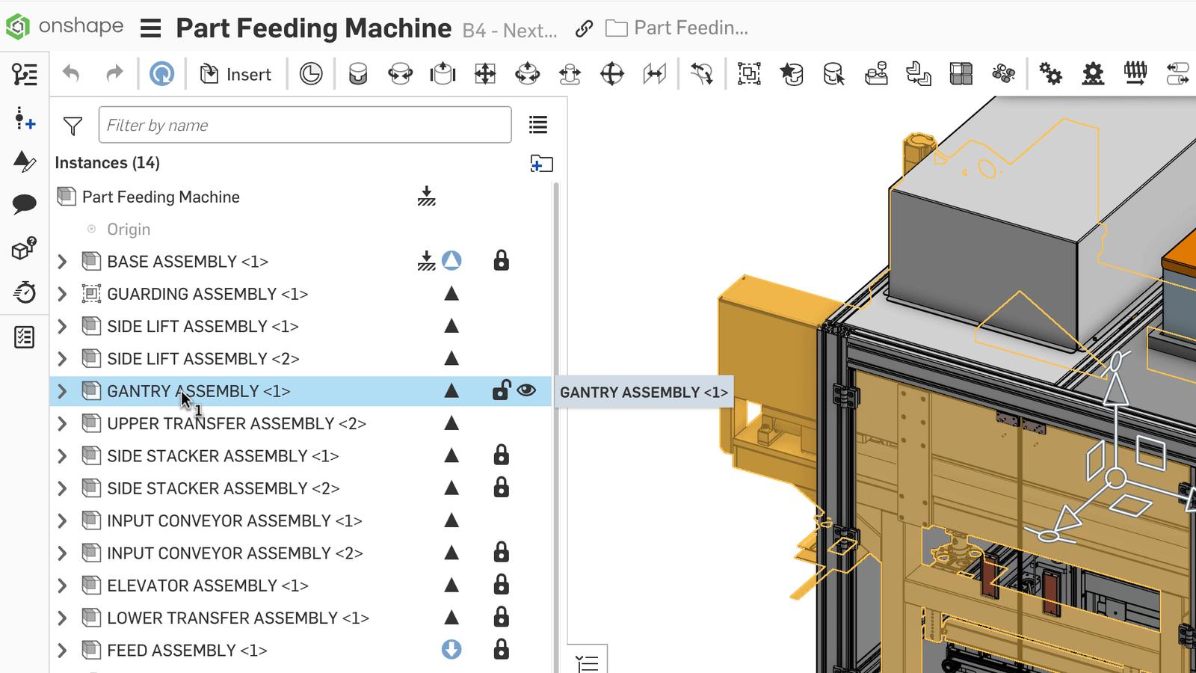Open the Bill of Materials sidebar icon
This screenshot has width=1196, height=673.
pos(24,337)
